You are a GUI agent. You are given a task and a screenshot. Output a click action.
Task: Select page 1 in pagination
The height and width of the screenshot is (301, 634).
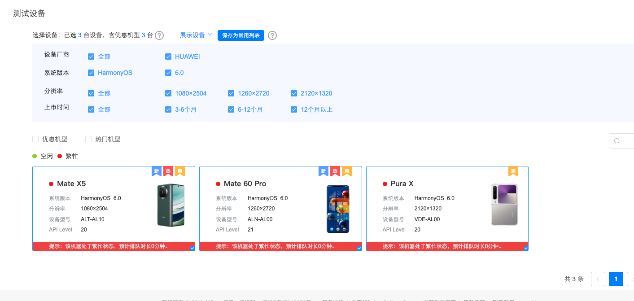[616, 279]
